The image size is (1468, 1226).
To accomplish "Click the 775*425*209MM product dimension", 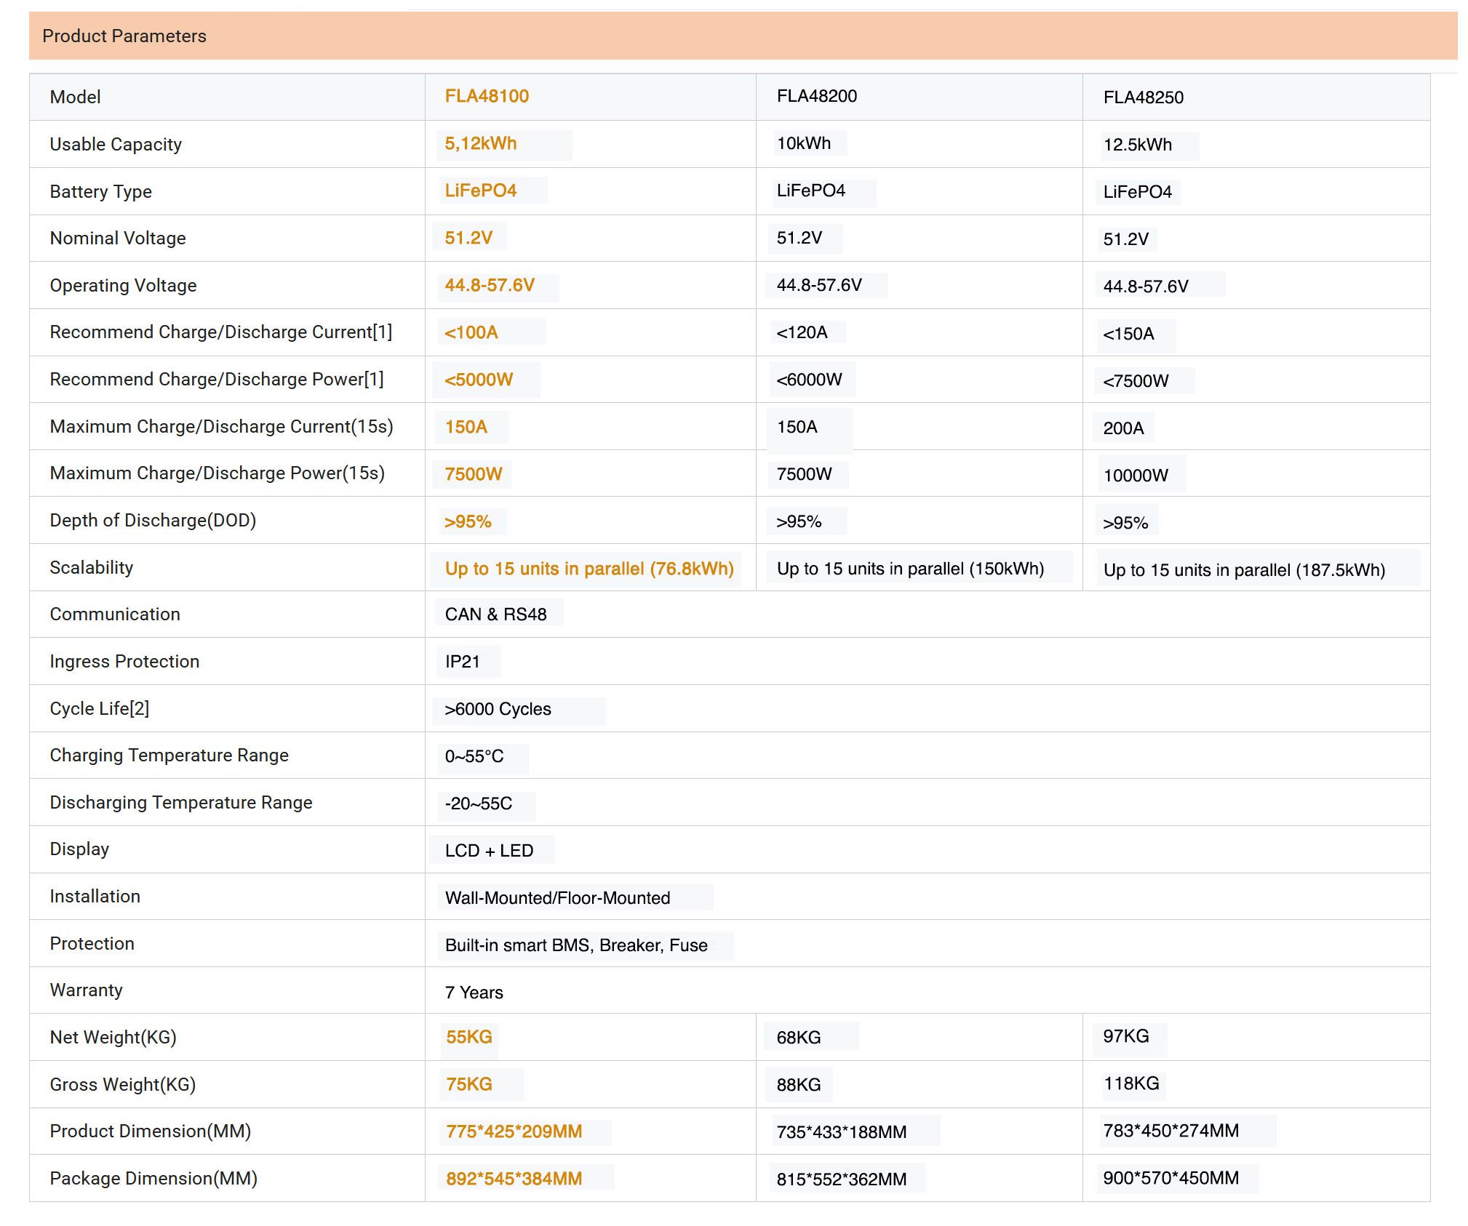I will [x=514, y=1131].
